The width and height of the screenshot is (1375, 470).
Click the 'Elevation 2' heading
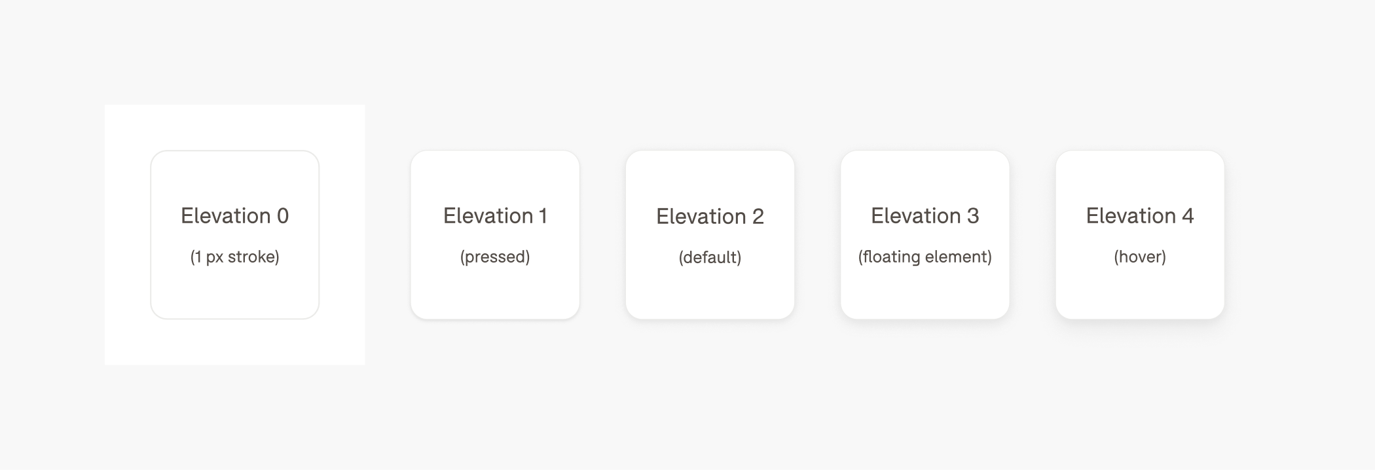pos(710,217)
